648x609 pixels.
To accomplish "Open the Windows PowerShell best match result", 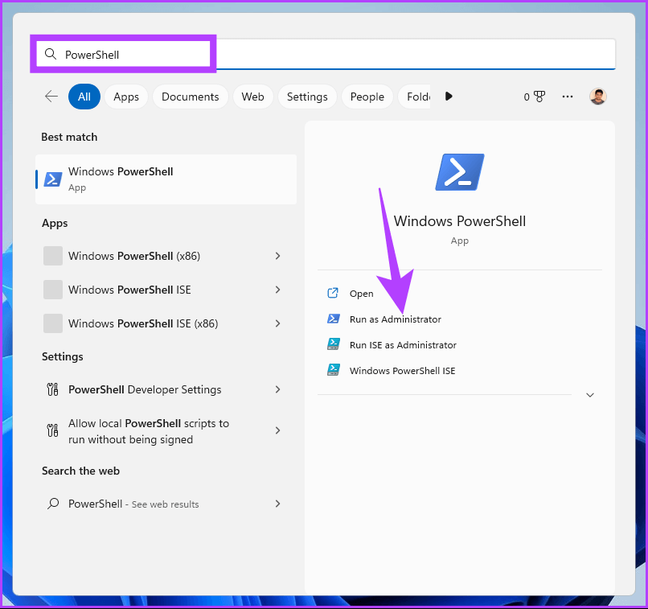I will pos(166,179).
